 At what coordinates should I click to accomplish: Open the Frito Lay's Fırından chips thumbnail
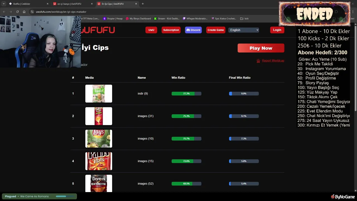click(x=99, y=94)
